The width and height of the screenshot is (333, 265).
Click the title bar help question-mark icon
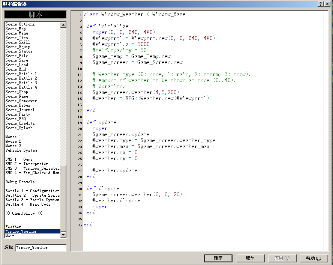321,4
